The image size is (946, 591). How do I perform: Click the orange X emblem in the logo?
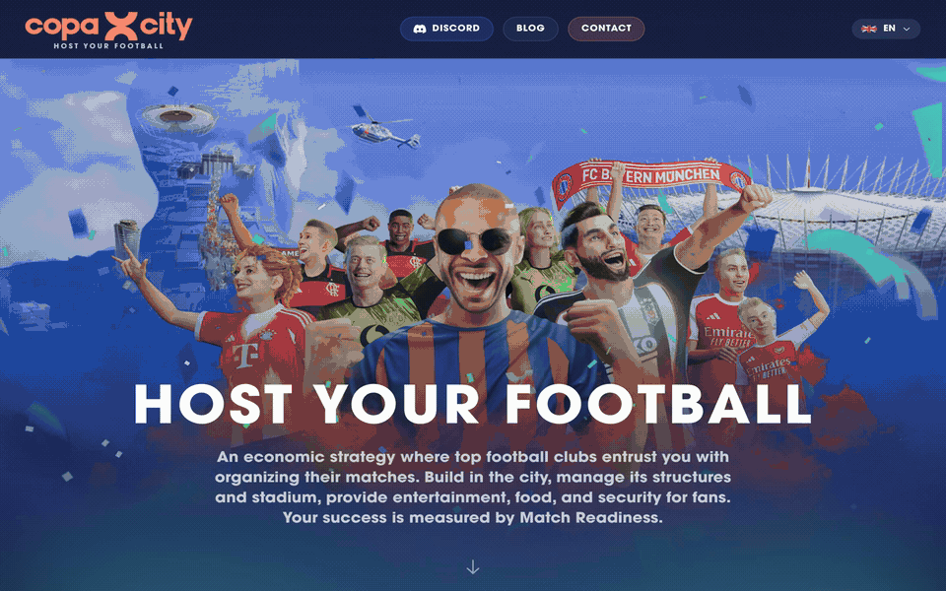pyautogui.click(x=120, y=26)
